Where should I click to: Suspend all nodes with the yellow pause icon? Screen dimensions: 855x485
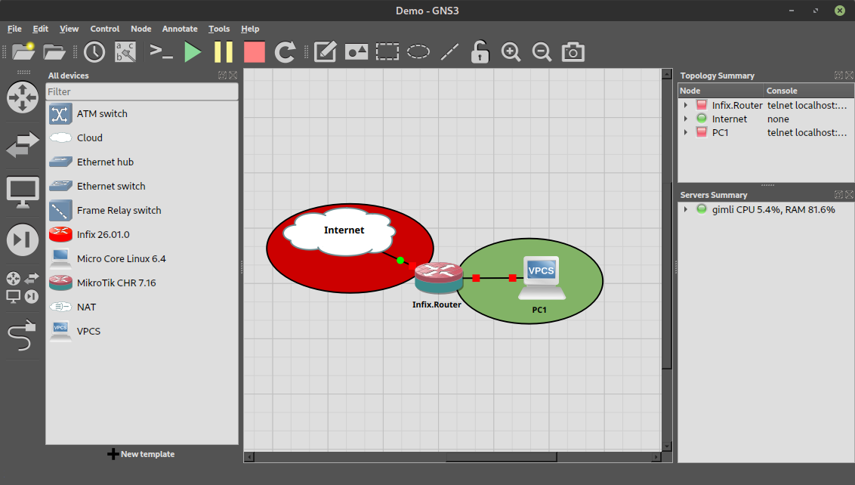[224, 52]
